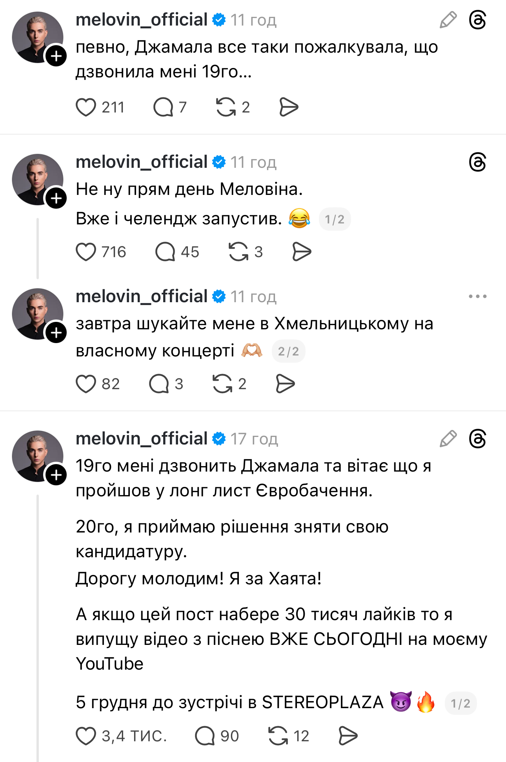View the 45 comments on the челендж post
506x762 pixels.
point(165,252)
